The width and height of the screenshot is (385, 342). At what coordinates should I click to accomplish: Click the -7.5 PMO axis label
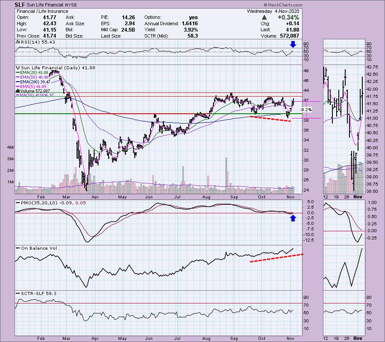coord(309,229)
